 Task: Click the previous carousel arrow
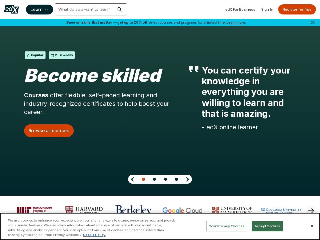coord(133,179)
